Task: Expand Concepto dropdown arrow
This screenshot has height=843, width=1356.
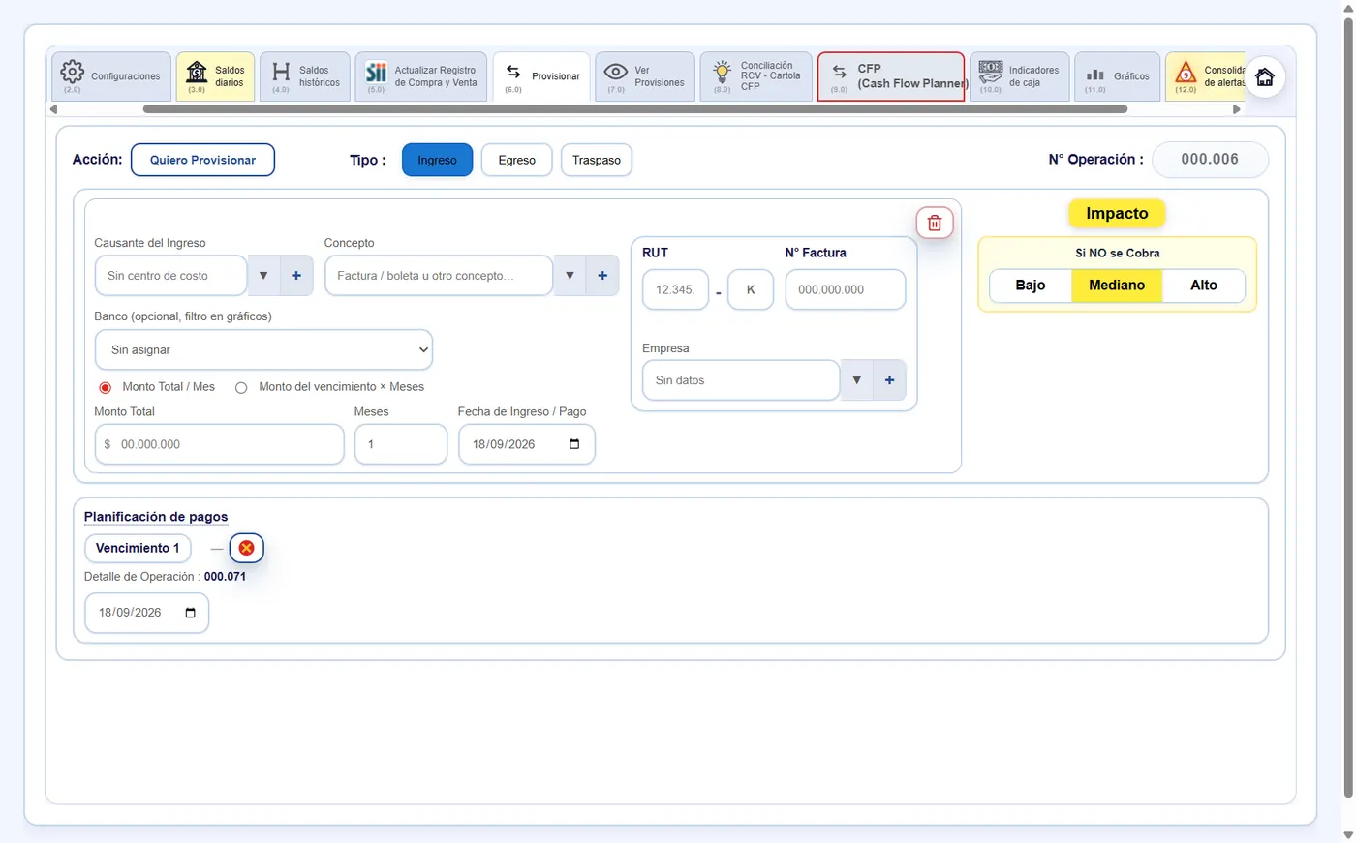Action: click(x=570, y=276)
